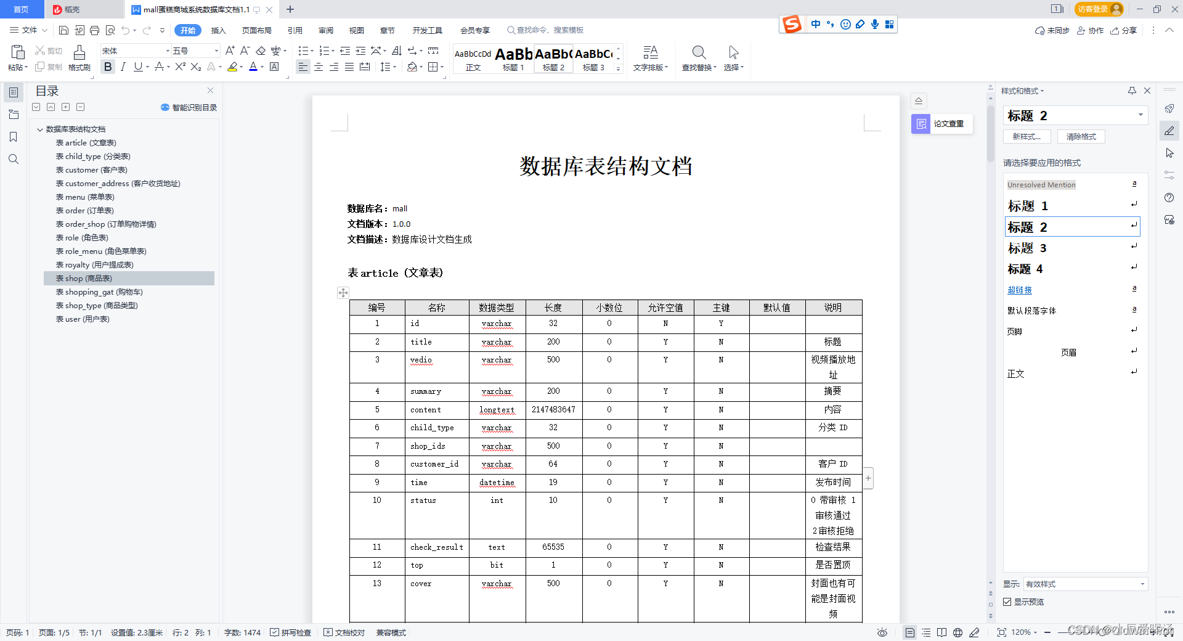Image resolution: width=1183 pixels, height=641 pixels.
Task: Toggle the 显示预览 checkbox
Action: click(x=1007, y=602)
